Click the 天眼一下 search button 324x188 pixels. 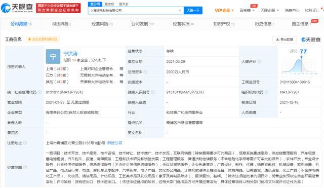193,10
